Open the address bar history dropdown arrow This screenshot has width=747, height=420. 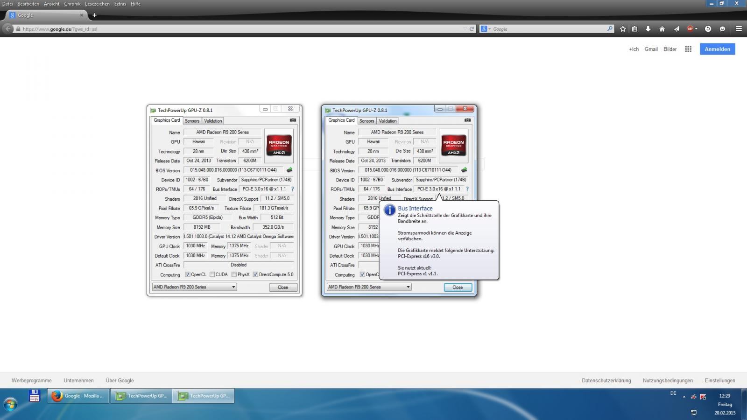click(x=465, y=29)
